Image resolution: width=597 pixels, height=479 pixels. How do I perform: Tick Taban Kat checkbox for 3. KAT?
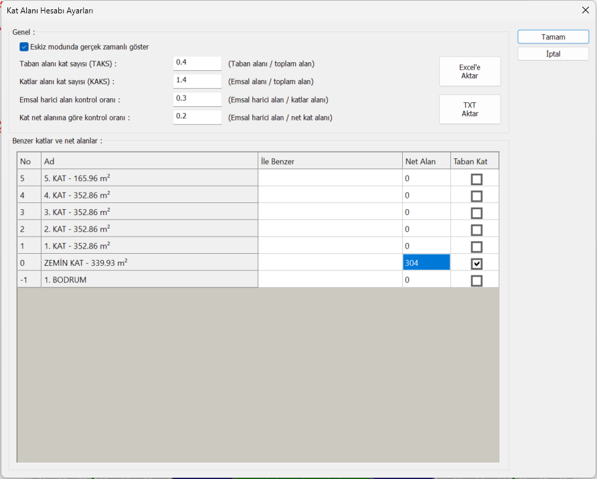(x=477, y=213)
